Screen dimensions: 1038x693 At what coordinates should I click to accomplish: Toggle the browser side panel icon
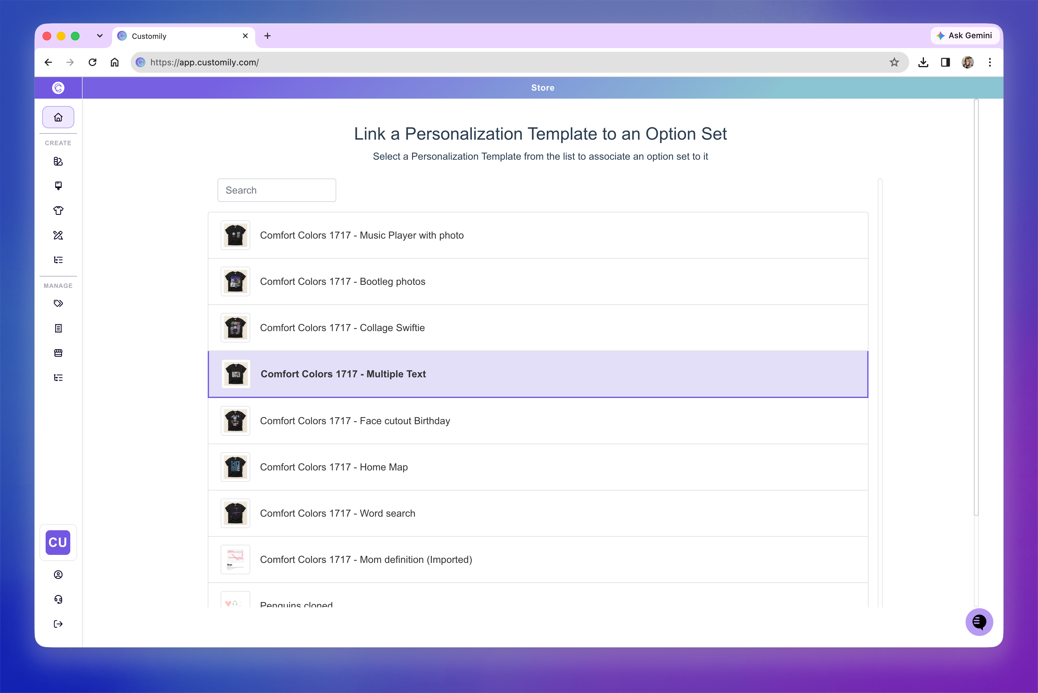tap(945, 62)
